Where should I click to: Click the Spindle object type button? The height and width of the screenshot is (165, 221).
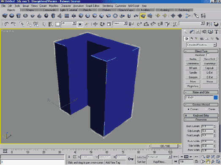(x=193, y=72)
